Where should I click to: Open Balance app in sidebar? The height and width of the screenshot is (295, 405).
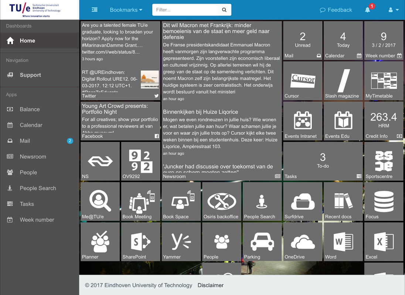tap(40, 109)
